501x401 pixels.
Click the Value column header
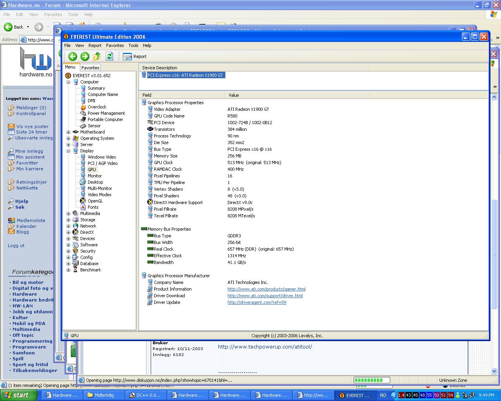(297, 95)
